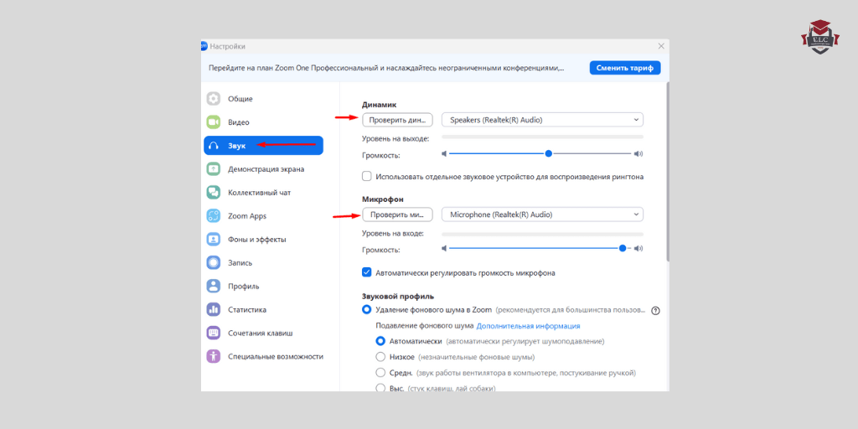
Task: Click the Звуковой профиль heading
Action: point(398,296)
